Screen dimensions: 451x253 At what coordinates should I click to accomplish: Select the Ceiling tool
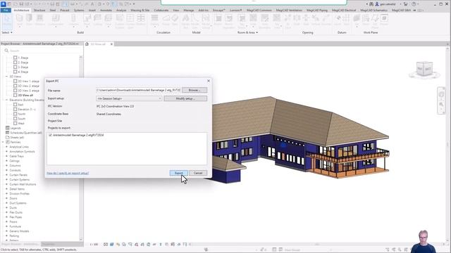pyautogui.click(x=97, y=20)
